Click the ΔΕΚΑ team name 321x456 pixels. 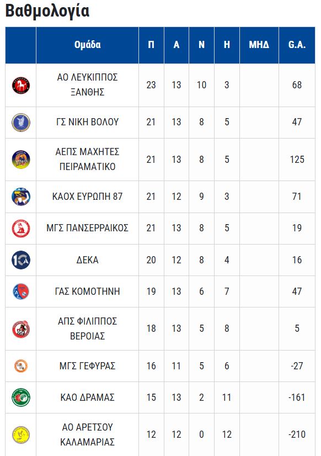point(88,260)
